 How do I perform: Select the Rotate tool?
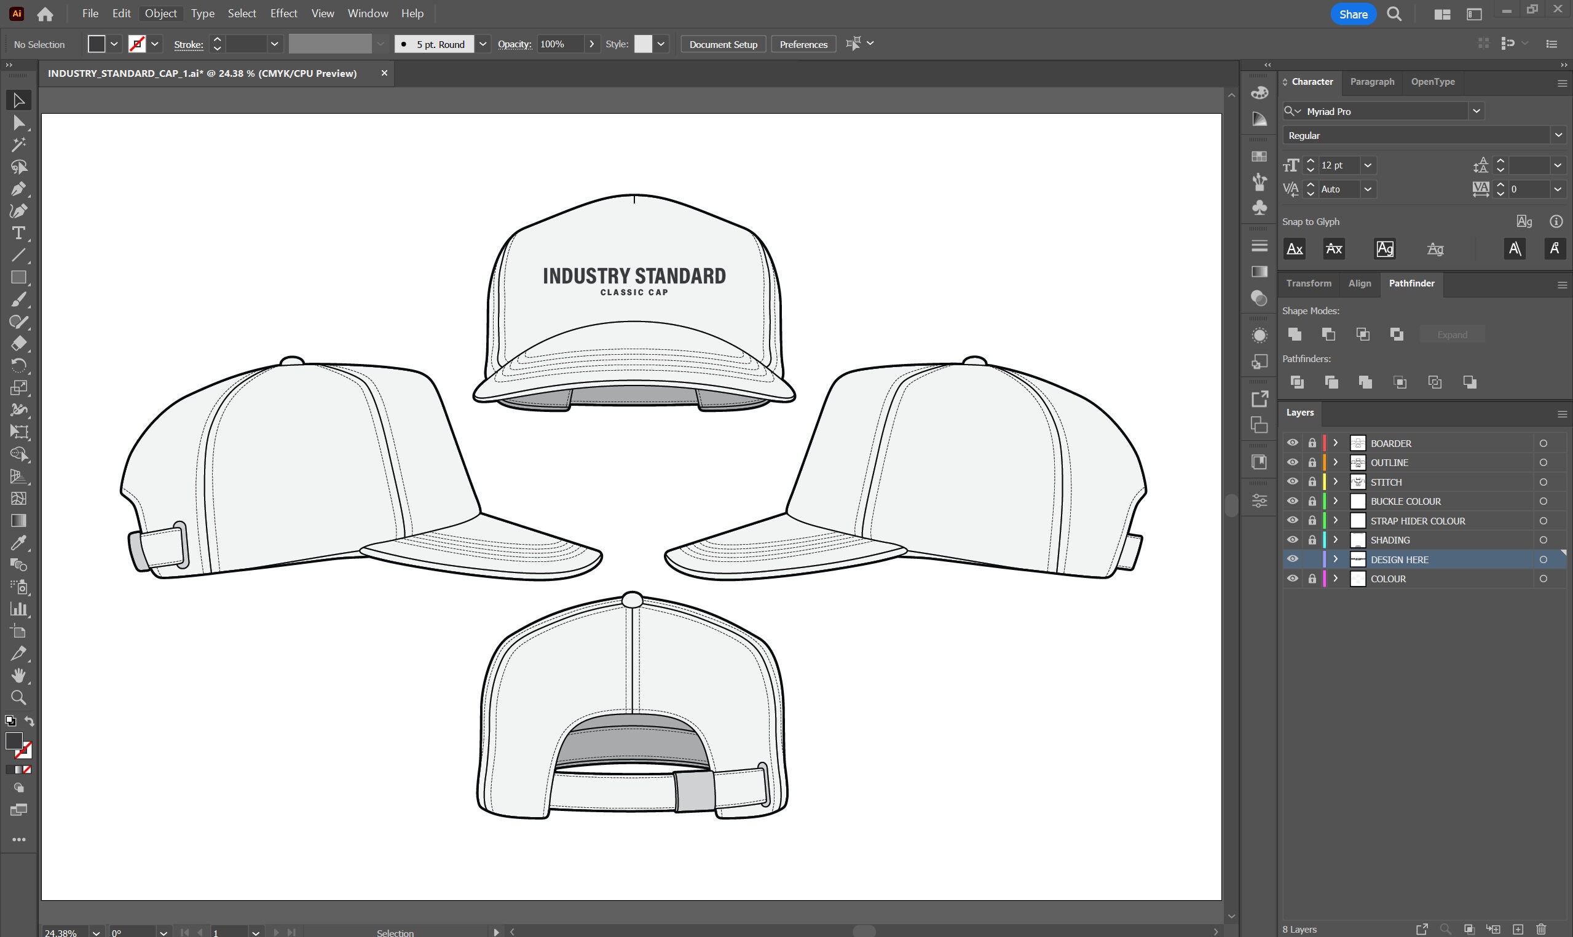point(19,365)
